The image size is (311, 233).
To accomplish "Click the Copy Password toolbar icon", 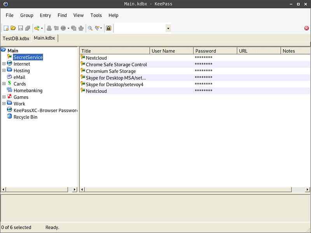I will point(56,28).
